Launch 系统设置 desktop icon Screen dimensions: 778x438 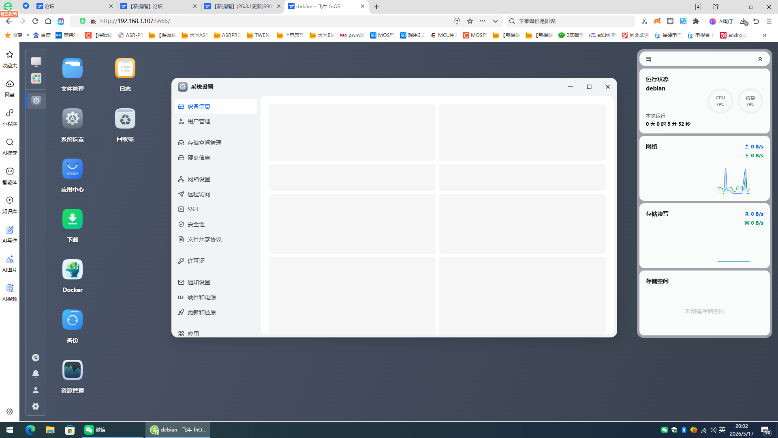[73, 118]
